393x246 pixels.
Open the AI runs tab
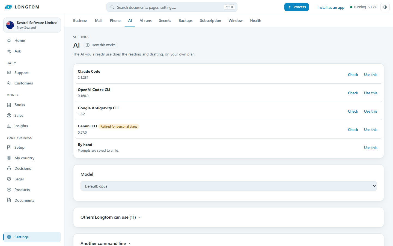pyautogui.click(x=145, y=20)
